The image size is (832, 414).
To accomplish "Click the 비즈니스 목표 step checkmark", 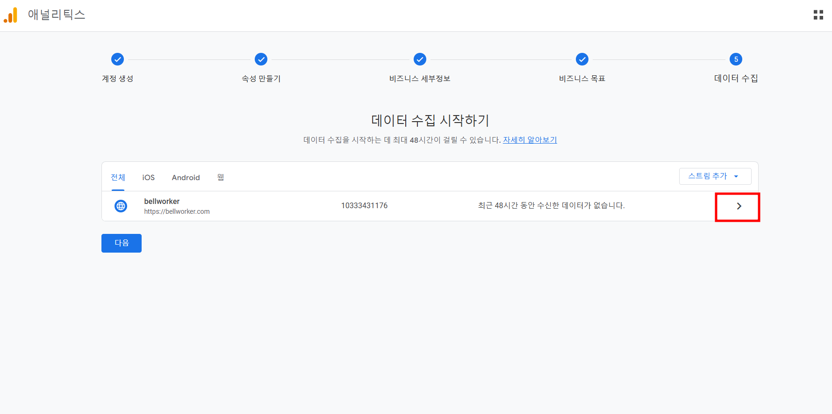I will pos(582,59).
